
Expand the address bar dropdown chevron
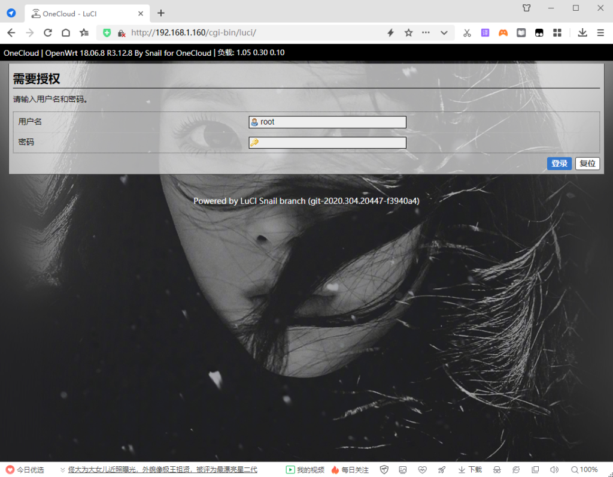pos(444,33)
